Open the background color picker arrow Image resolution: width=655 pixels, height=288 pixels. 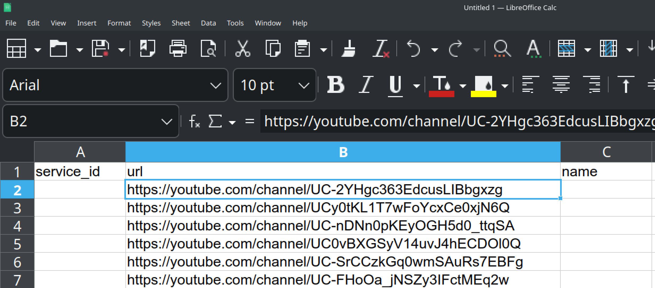coord(505,86)
